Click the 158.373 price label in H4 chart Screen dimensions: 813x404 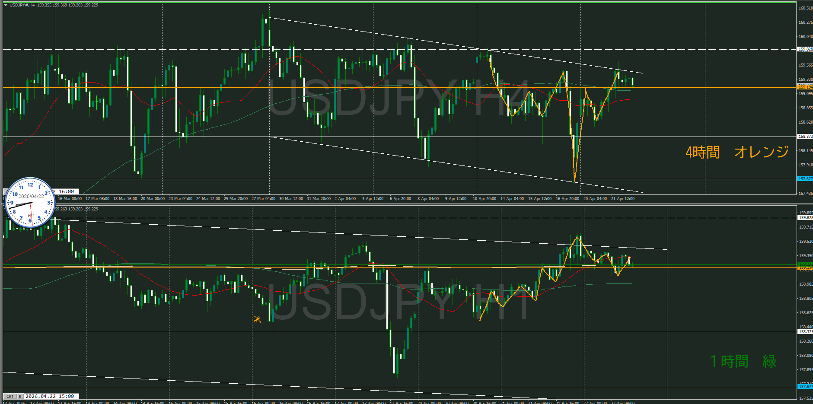point(805,137)
